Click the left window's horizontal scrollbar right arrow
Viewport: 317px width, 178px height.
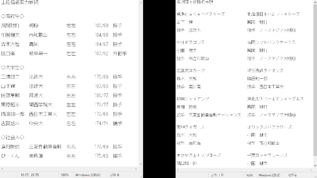point(136,169)
